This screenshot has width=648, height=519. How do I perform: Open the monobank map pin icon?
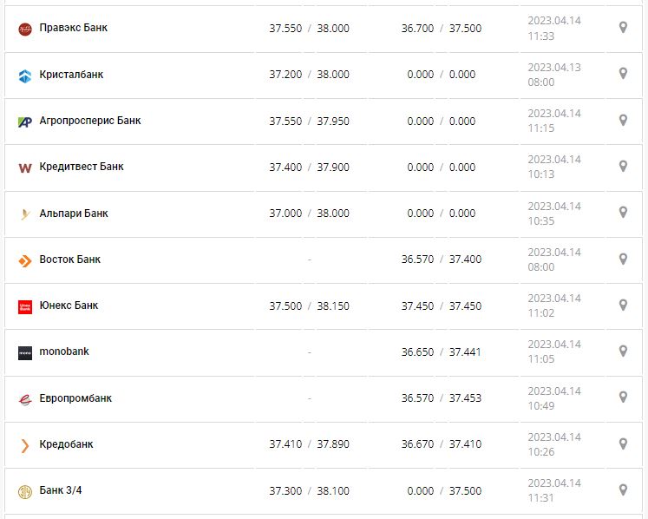[x=622, y=351]
